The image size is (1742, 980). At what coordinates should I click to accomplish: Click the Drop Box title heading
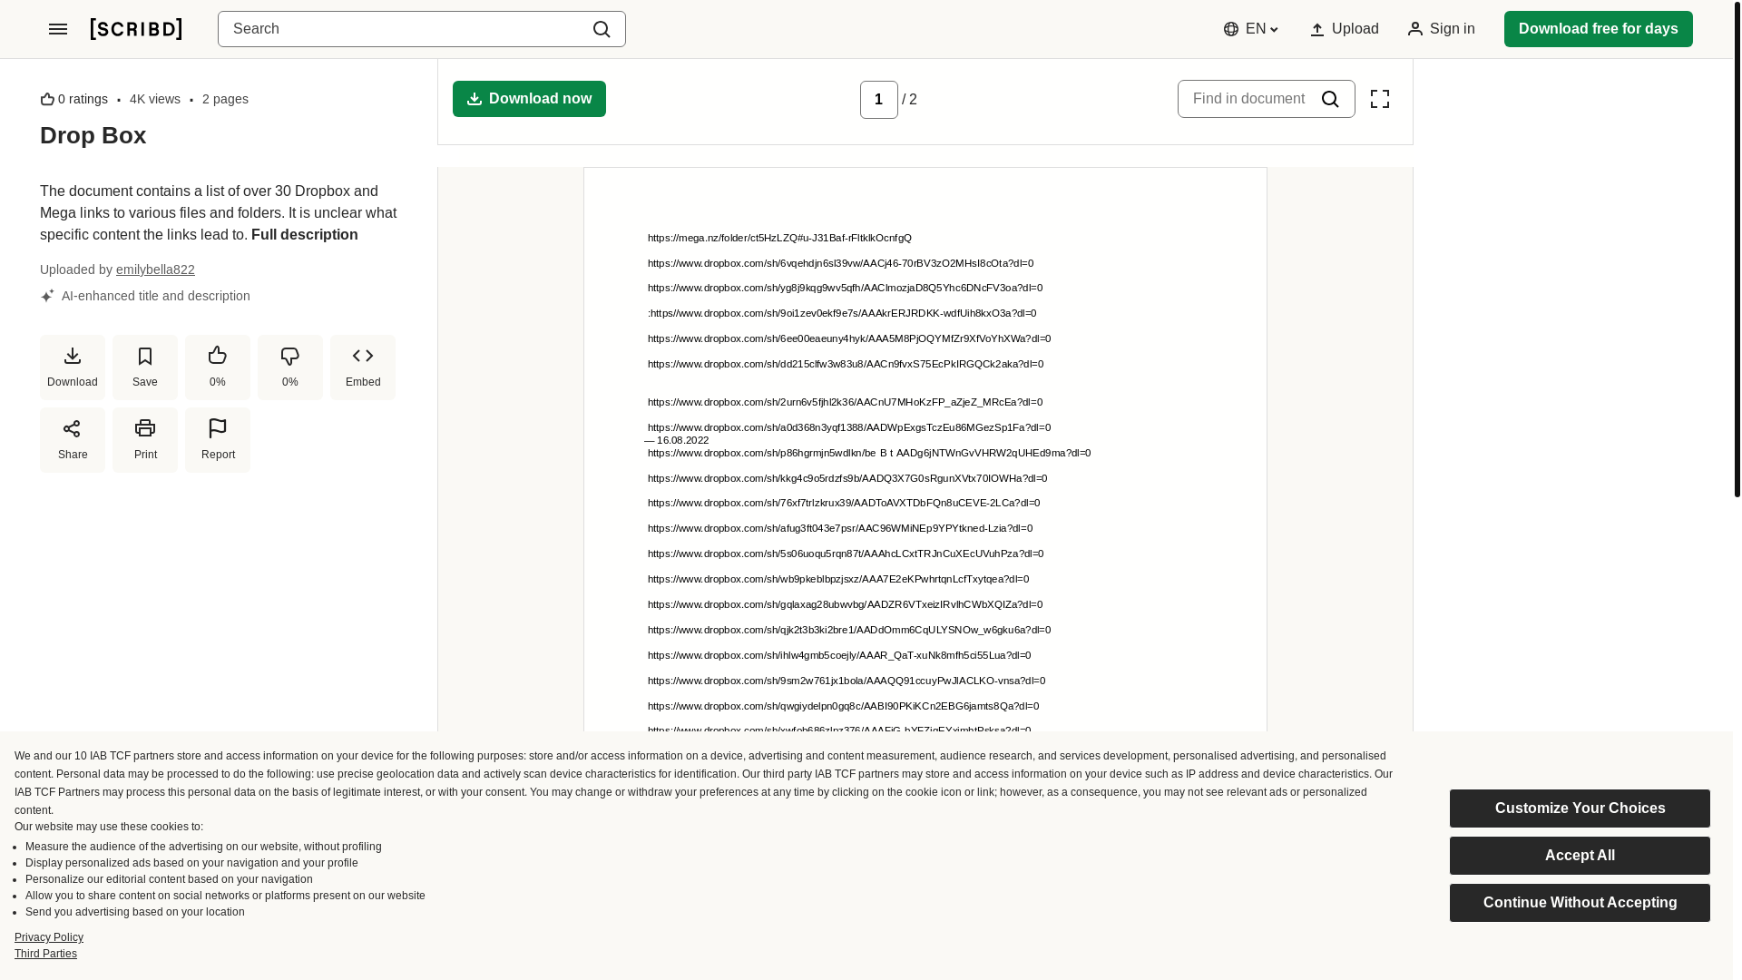93,135
